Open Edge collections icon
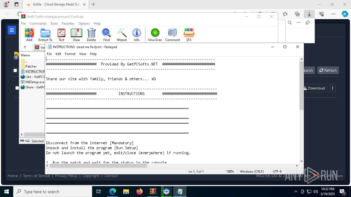Image resolution: width=351 pixels, height=197 pixels. pyautogui.click(x=297, y=14)
